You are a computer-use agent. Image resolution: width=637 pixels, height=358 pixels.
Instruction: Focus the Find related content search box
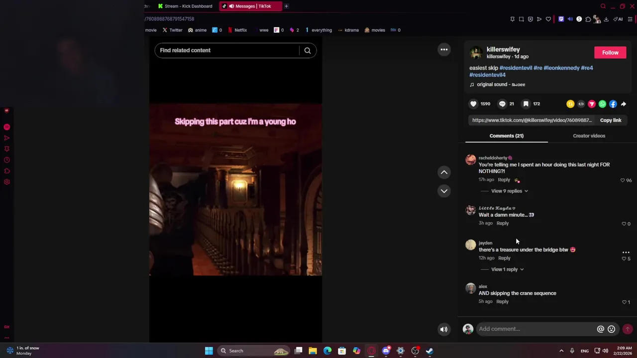[227, 50]
